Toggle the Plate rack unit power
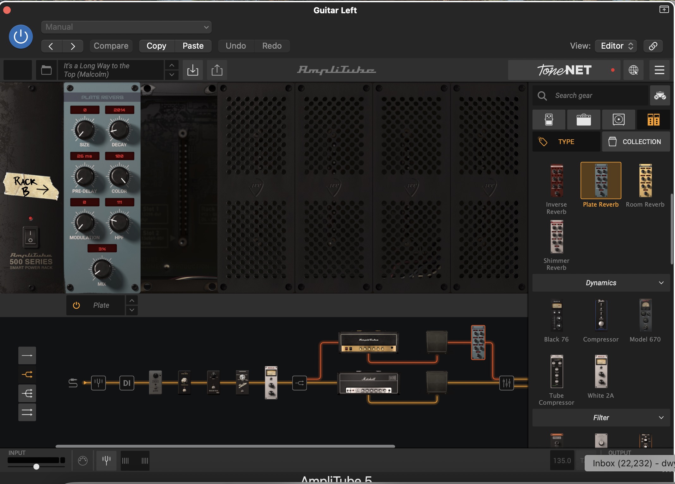Screen dimensions: 675x484 click(76, 305)
